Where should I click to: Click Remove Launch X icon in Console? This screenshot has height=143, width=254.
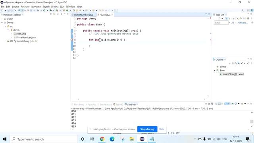(209, 104)
